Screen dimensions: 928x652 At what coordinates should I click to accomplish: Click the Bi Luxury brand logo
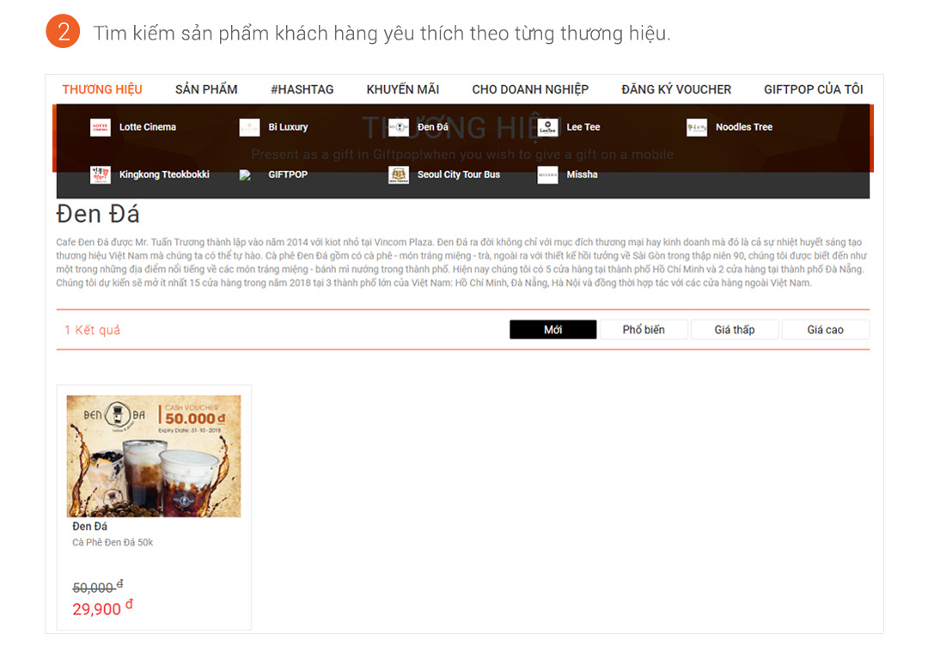[x=249, y=127]
